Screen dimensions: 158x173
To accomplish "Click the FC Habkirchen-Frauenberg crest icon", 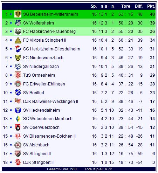I will click(x=18, y=32).
